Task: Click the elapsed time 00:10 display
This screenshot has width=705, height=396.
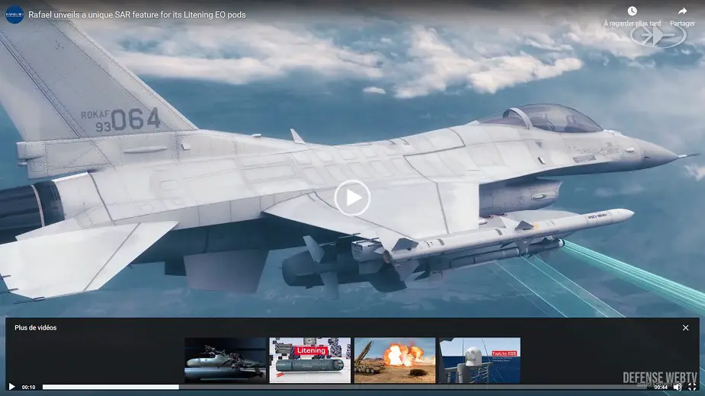Action: click(29, 387)
